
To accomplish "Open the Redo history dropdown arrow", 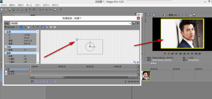I will coord(51,10).
